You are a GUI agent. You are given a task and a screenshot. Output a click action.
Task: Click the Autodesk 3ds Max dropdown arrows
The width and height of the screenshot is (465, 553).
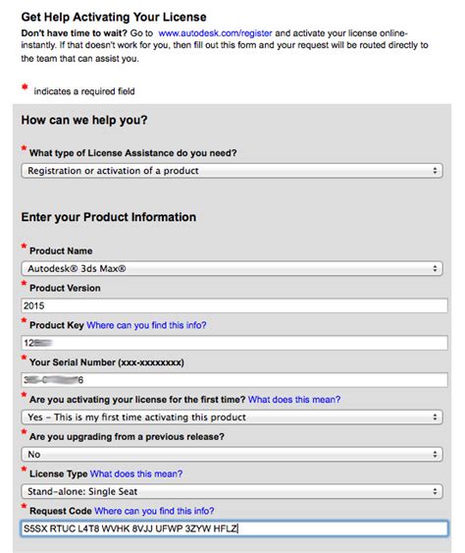435,269
